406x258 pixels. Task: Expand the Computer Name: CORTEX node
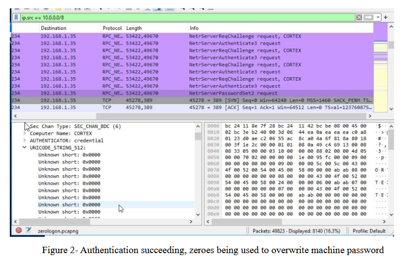click(25, 133)
